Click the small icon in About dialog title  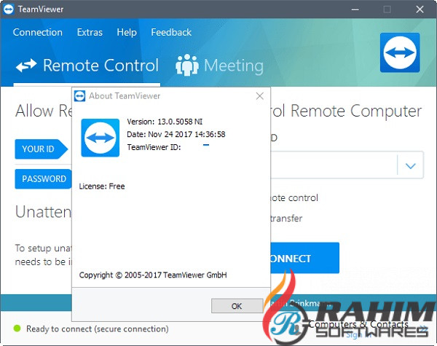79,96
